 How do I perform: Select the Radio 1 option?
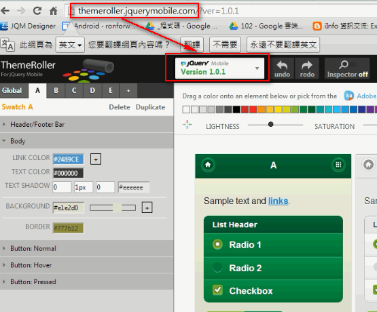[273, 245]
